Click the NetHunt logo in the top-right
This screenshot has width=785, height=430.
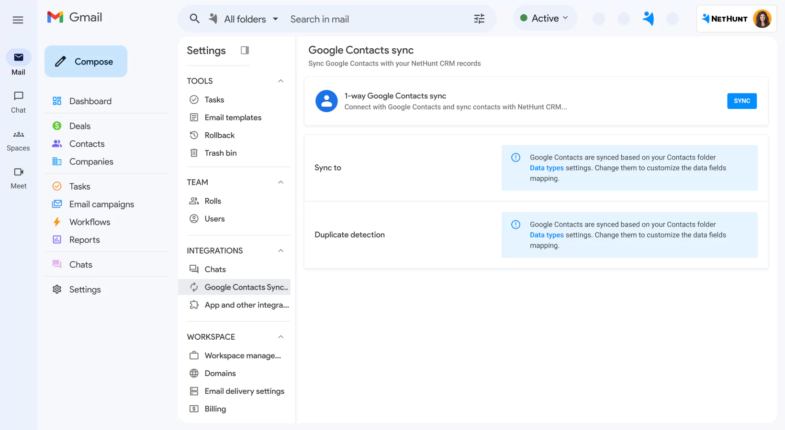click(725, 19)
